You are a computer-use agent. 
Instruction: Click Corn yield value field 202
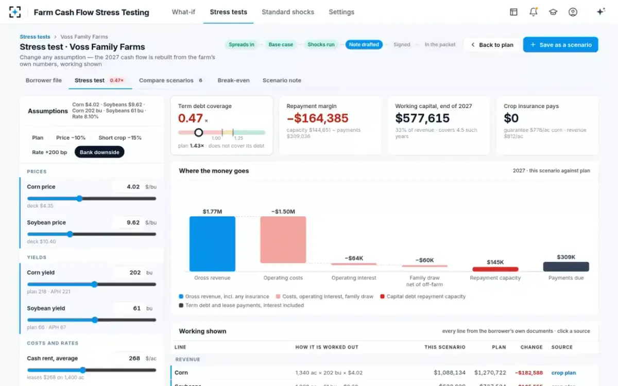129,273
